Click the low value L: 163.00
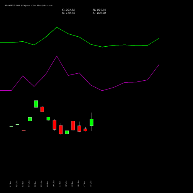This screenshot has height=193, width=193. point(99,13)
